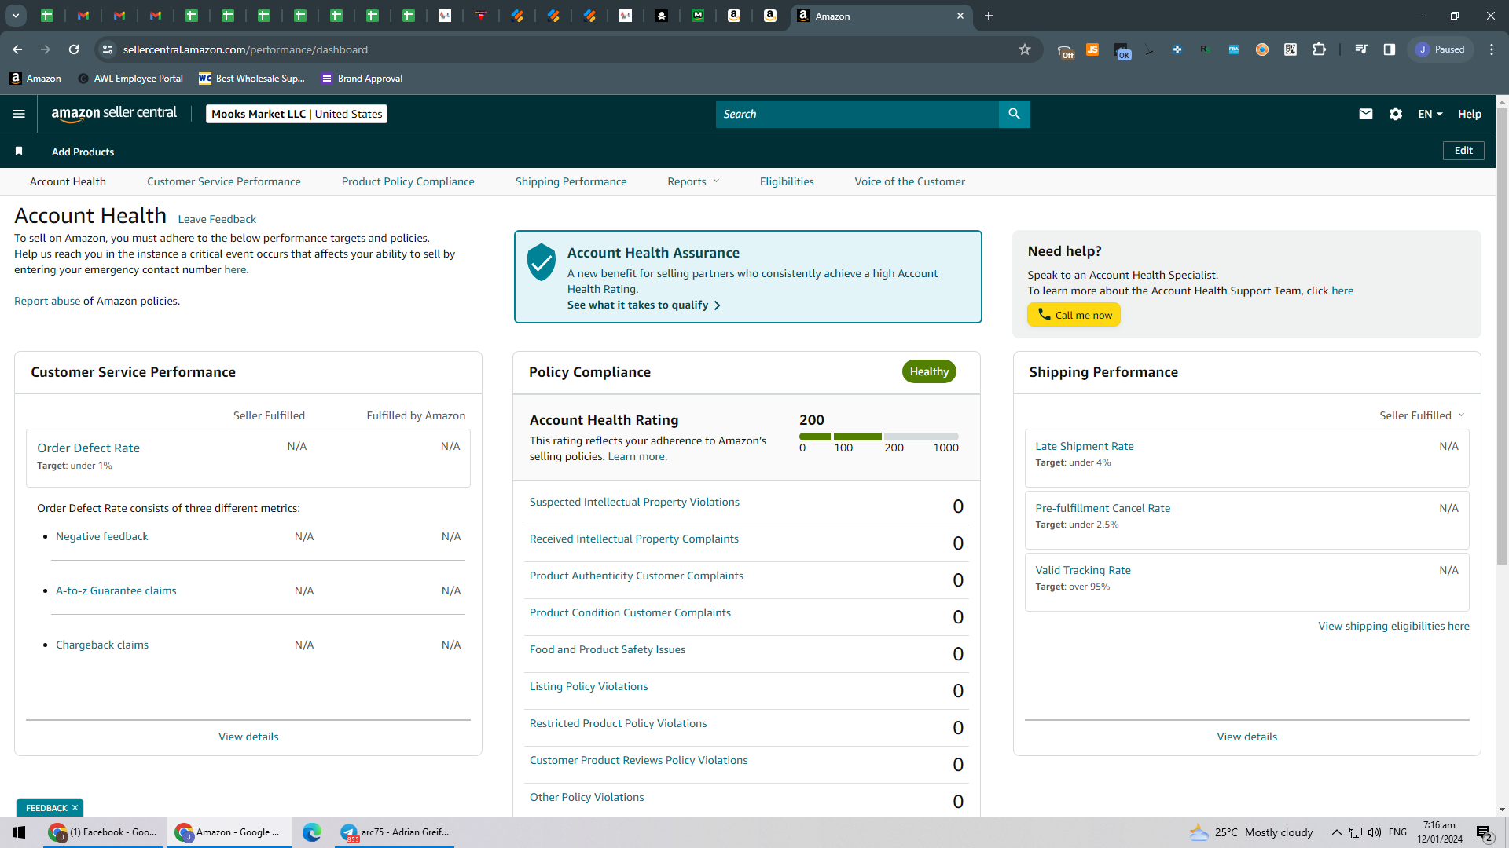1509x848 pixels.
Task: Open the Valid Tracking Rate link
Action: click(x=1083, y=570)
